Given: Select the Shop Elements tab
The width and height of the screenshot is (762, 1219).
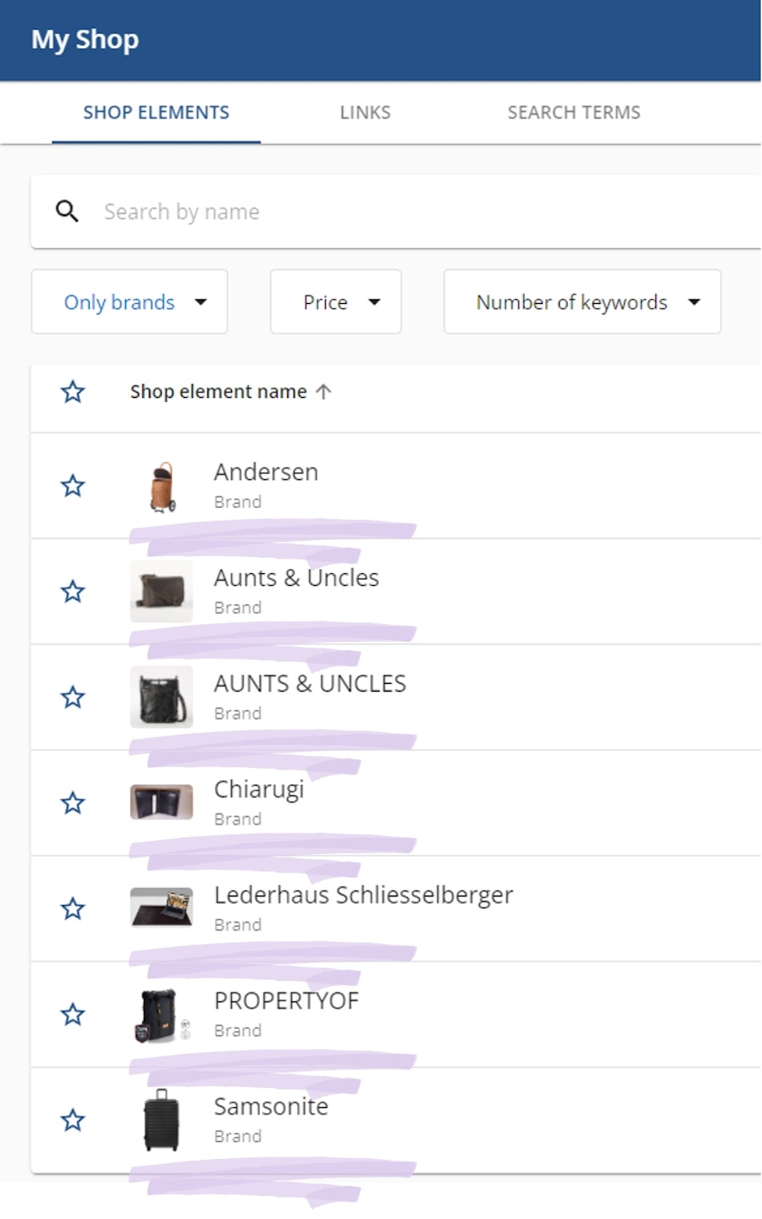Looking at the screenshot, I should point(156,113).
